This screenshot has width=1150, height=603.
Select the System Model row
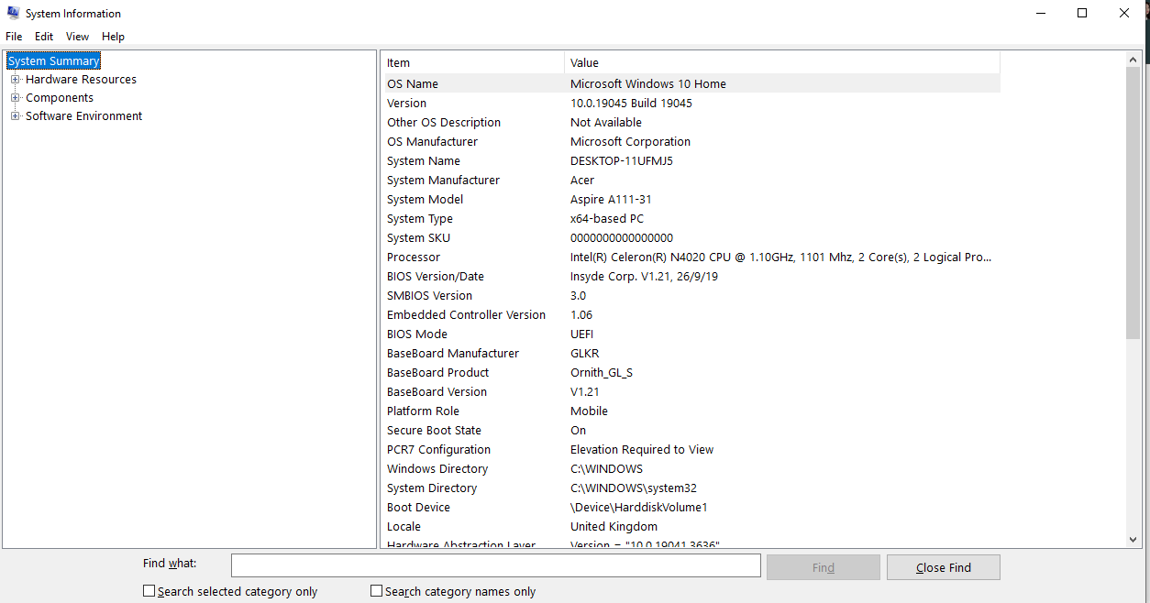coord(691,199)
